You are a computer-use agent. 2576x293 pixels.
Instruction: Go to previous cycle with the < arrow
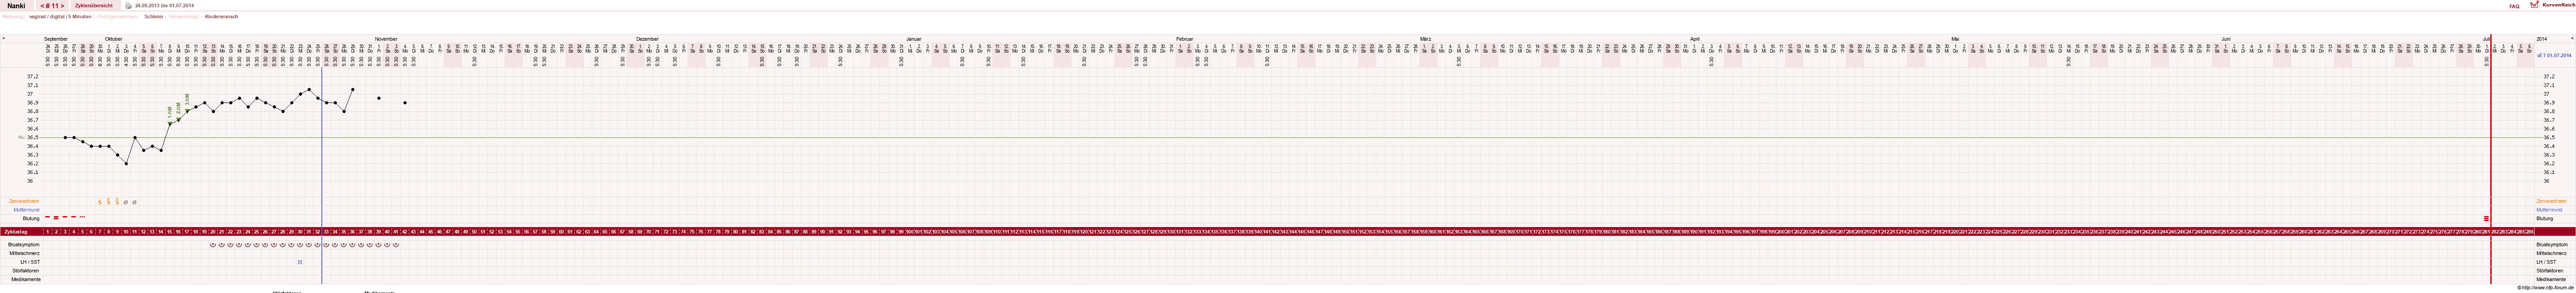[42, 6]
